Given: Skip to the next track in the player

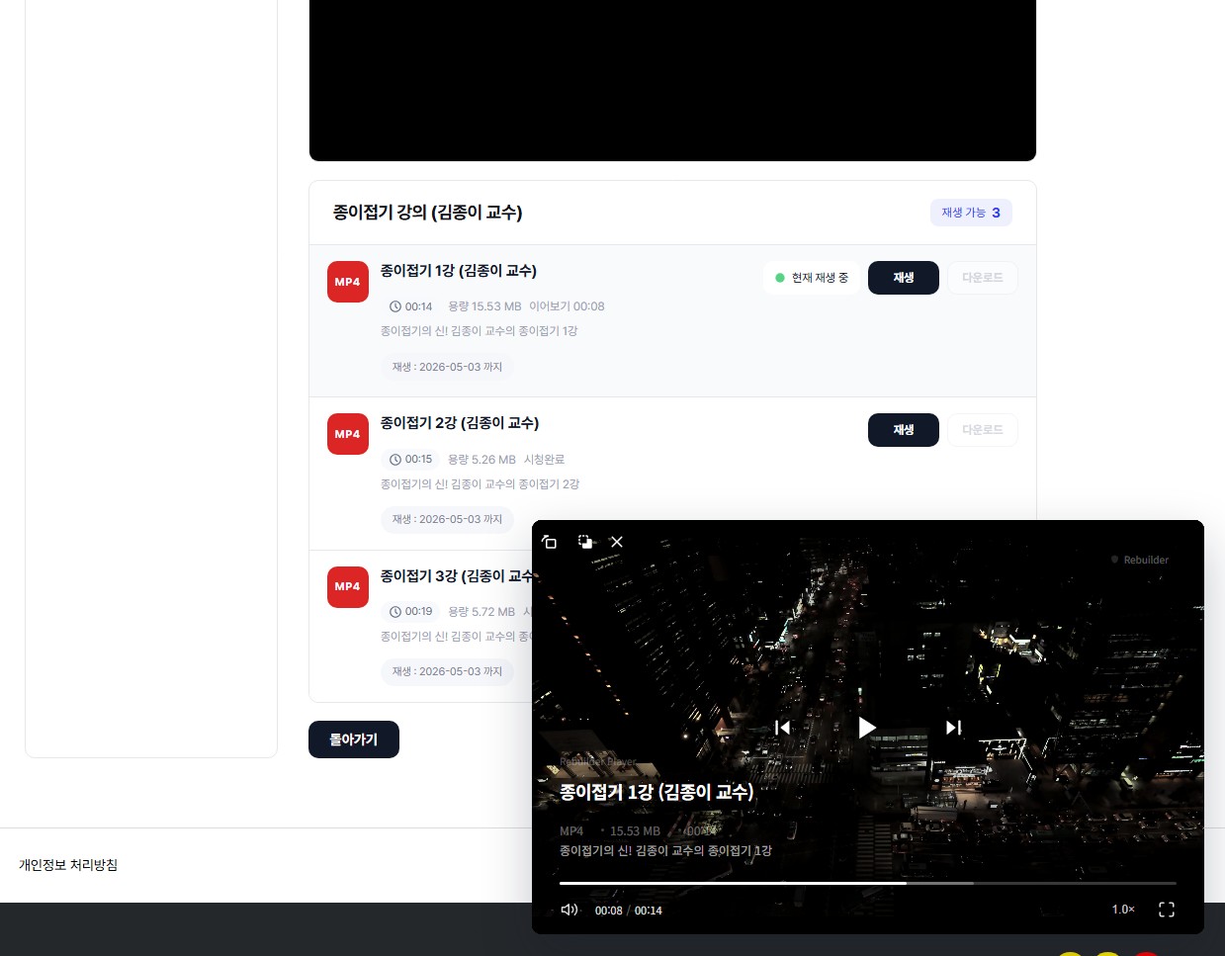Looking at the screenshot, I should point(953,728).
